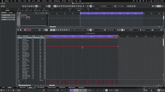Open the Grid snap type dropdown in drum editor
165x92 pixels.
[x=96, y=30]
